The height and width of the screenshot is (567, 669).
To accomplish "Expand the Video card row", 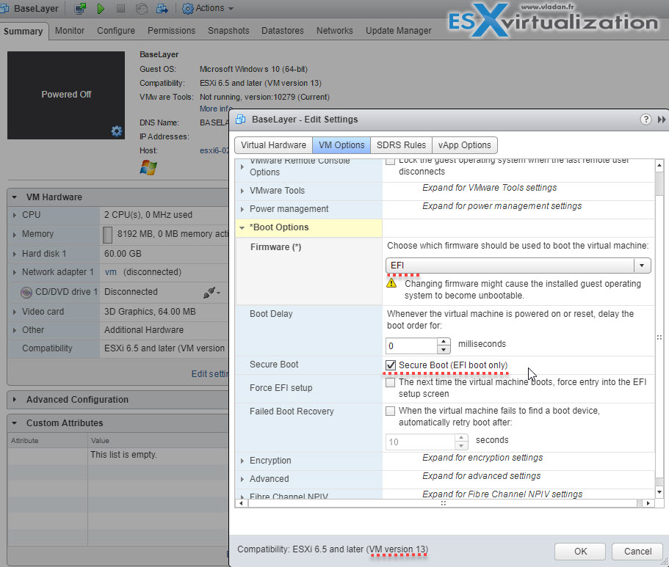I will (15, 312).
